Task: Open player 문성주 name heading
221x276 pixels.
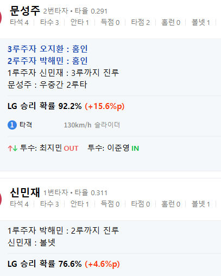Action: click(25, 11)
